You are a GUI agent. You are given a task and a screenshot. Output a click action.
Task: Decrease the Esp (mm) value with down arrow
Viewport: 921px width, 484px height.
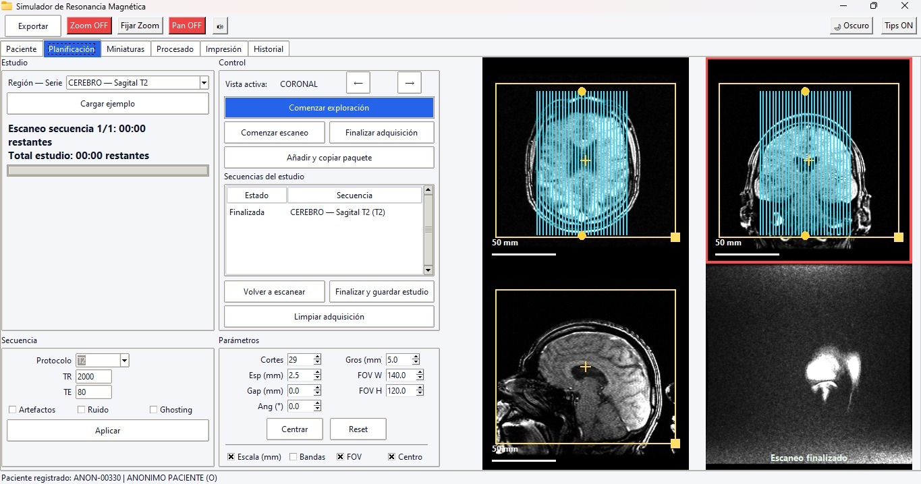317,378
